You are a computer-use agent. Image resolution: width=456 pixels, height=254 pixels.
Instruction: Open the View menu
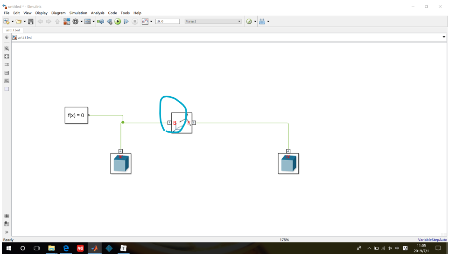coord(28,13)
